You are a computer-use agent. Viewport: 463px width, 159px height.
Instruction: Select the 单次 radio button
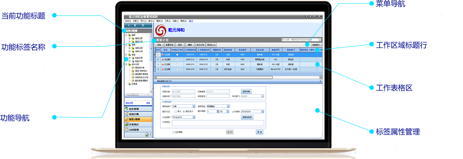(176, 111)
